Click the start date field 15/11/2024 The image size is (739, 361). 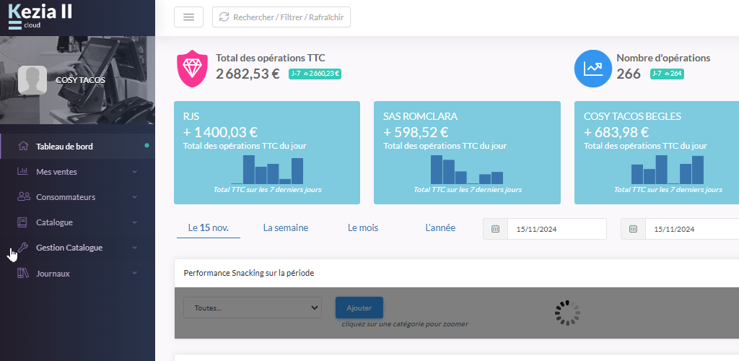pos(556,229)
